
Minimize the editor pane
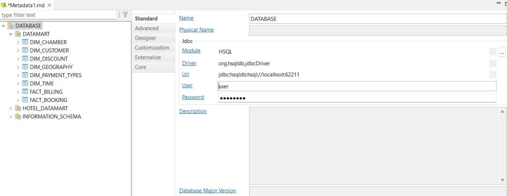pos(498,3)
